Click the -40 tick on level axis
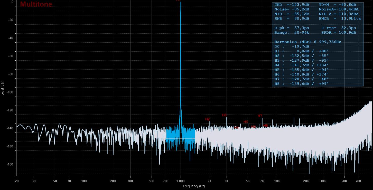Viewport: 373px width, 190px height. 11,38
